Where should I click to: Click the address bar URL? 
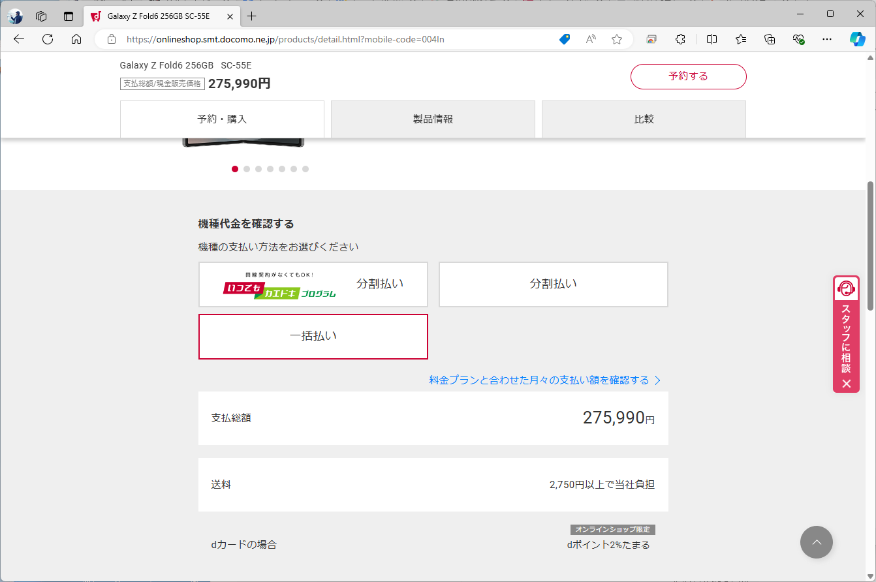pos(286,39)
